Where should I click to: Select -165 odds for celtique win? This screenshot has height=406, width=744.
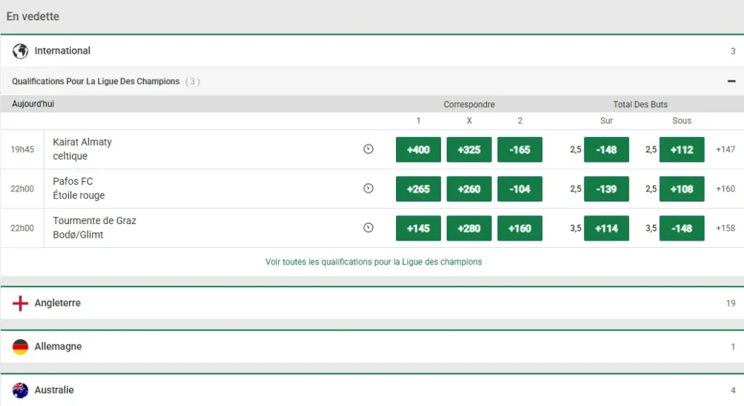(519, 149)
